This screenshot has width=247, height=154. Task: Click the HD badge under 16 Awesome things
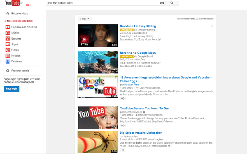click(123, 99)
